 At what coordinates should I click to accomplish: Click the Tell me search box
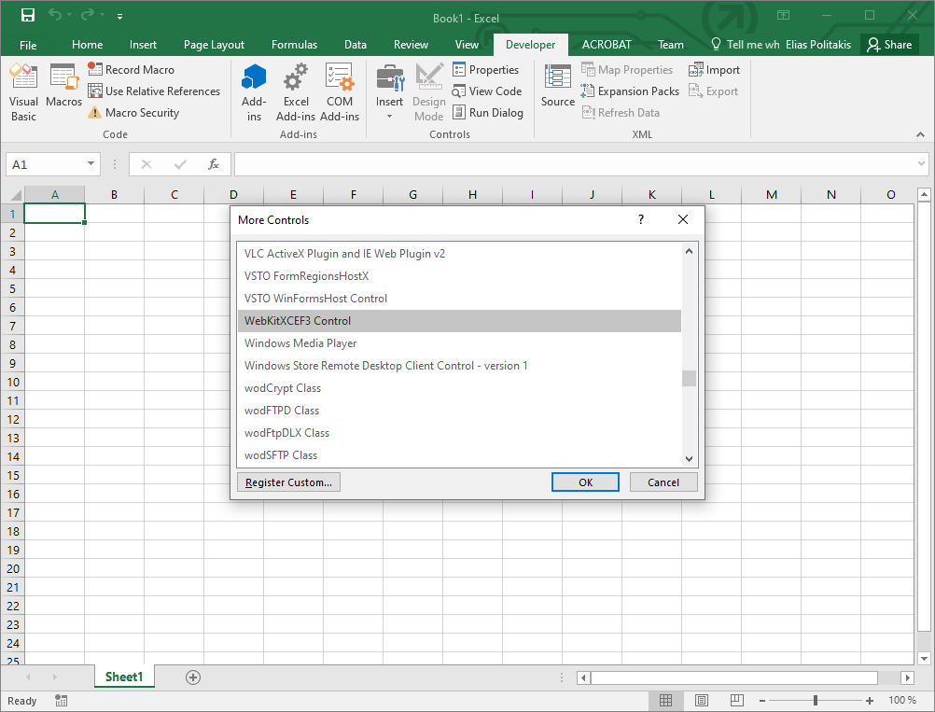click(x=746, y=45)
